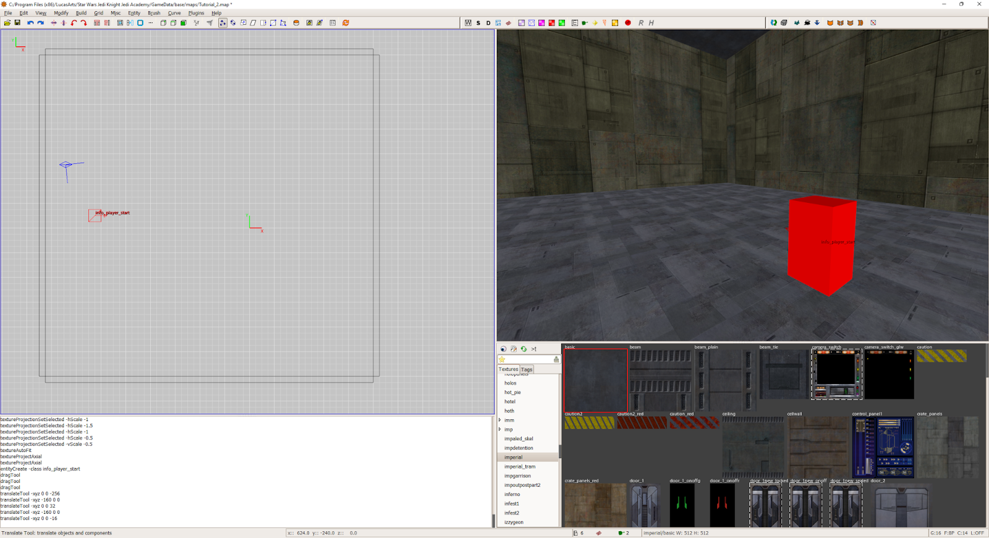Click the blue Undo arrow
The image size is (989, 538).
click(x=30, y=23)
